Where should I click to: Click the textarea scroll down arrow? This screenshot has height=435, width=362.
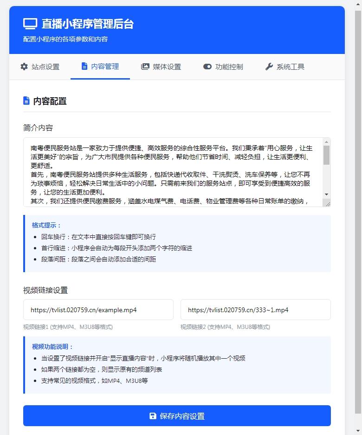[x=327, y=194]
